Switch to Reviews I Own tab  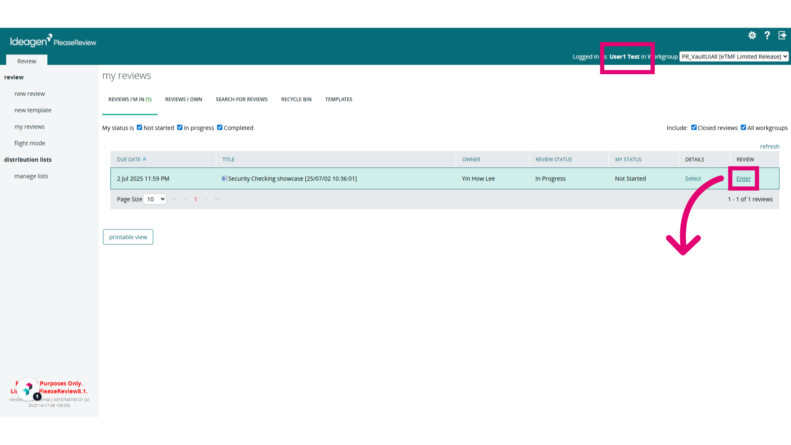pyautogui.click(x=184, y=99)
